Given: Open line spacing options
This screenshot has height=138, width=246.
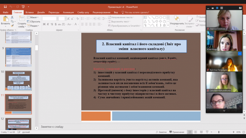Looking at the screenshot, I should coord(104,19).
